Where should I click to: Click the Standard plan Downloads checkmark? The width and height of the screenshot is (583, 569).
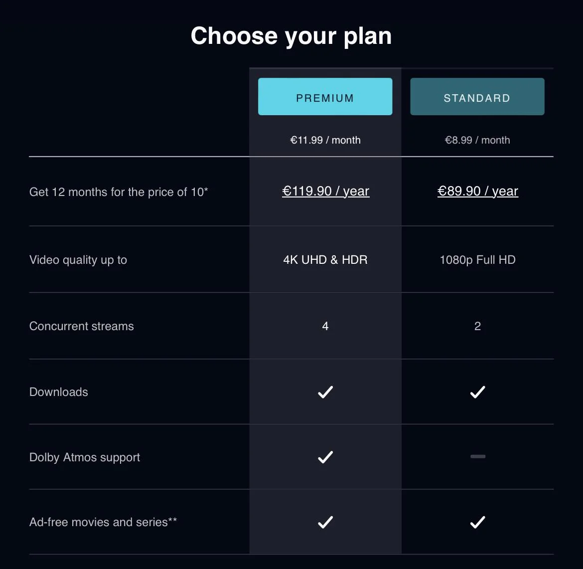click(477, 392)
